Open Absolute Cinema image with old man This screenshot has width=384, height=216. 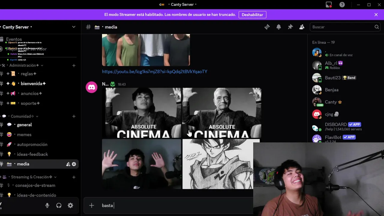222,113
